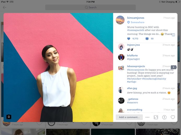Open the Somewhere location link

(x=137, y=22)
